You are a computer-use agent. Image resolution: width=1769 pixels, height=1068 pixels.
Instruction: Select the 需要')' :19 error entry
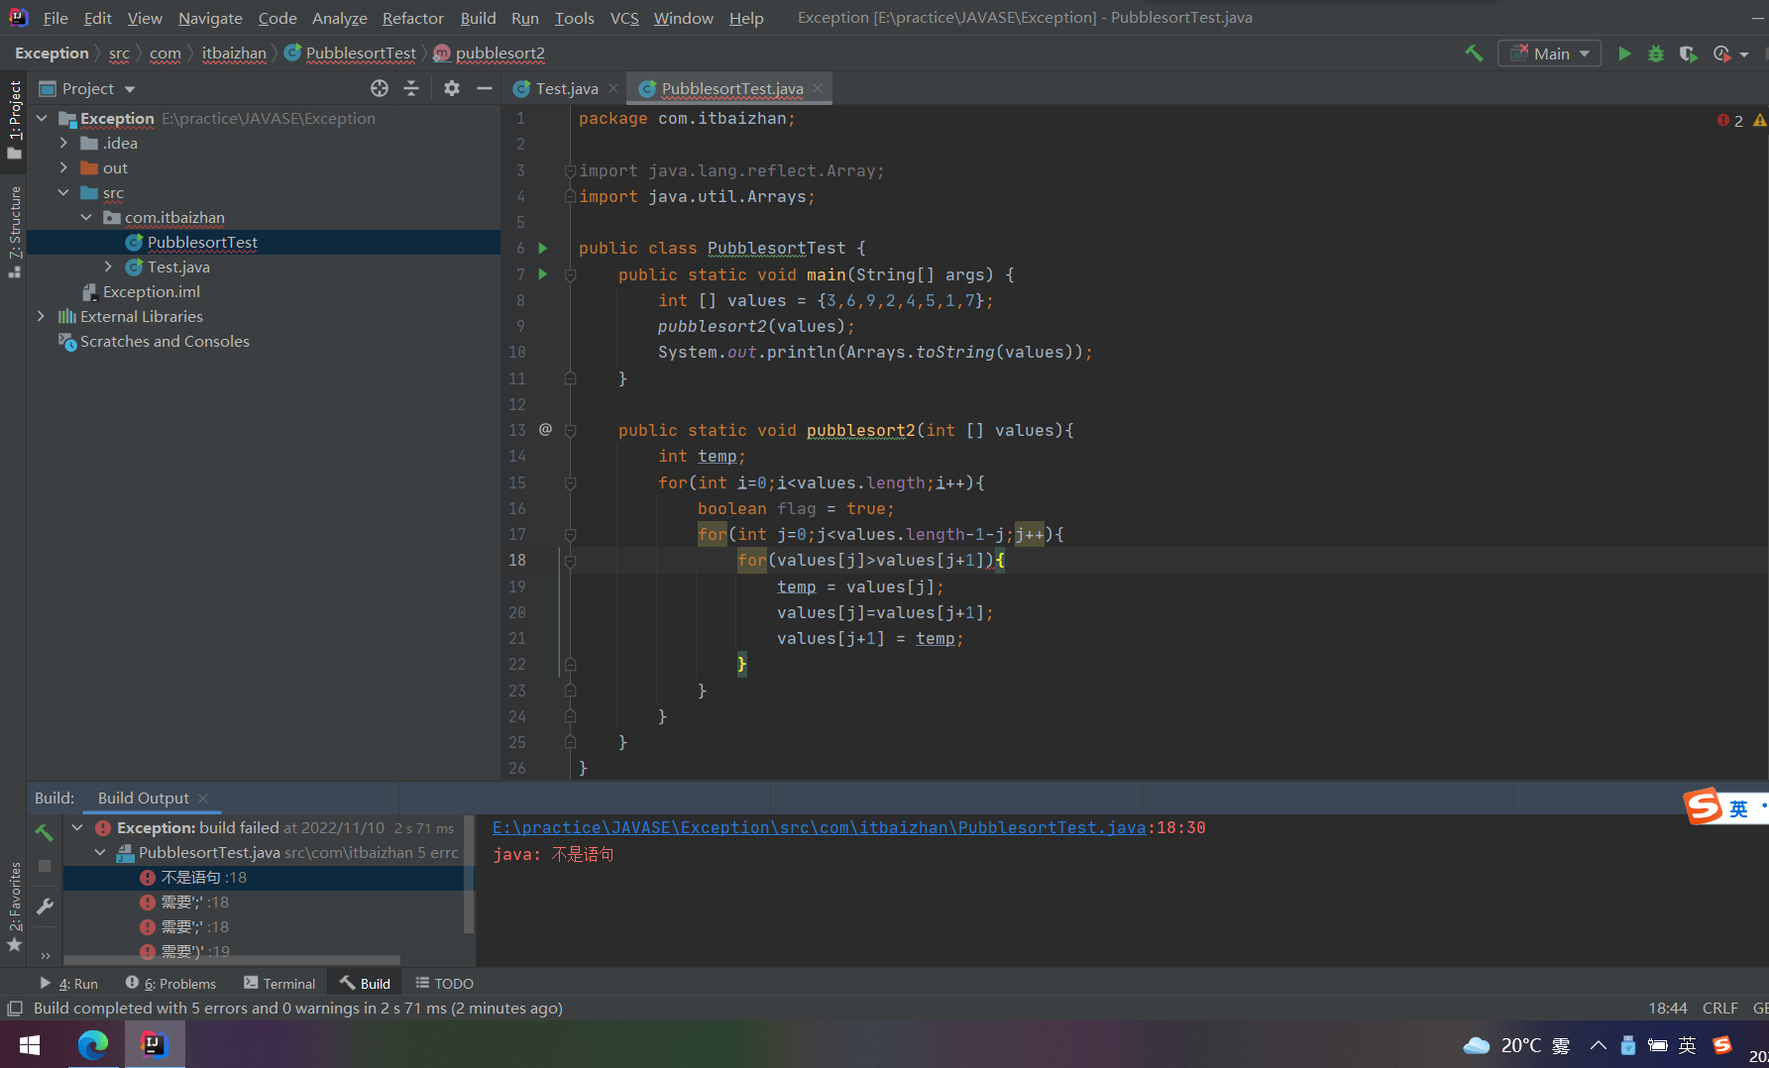(184, 951)
